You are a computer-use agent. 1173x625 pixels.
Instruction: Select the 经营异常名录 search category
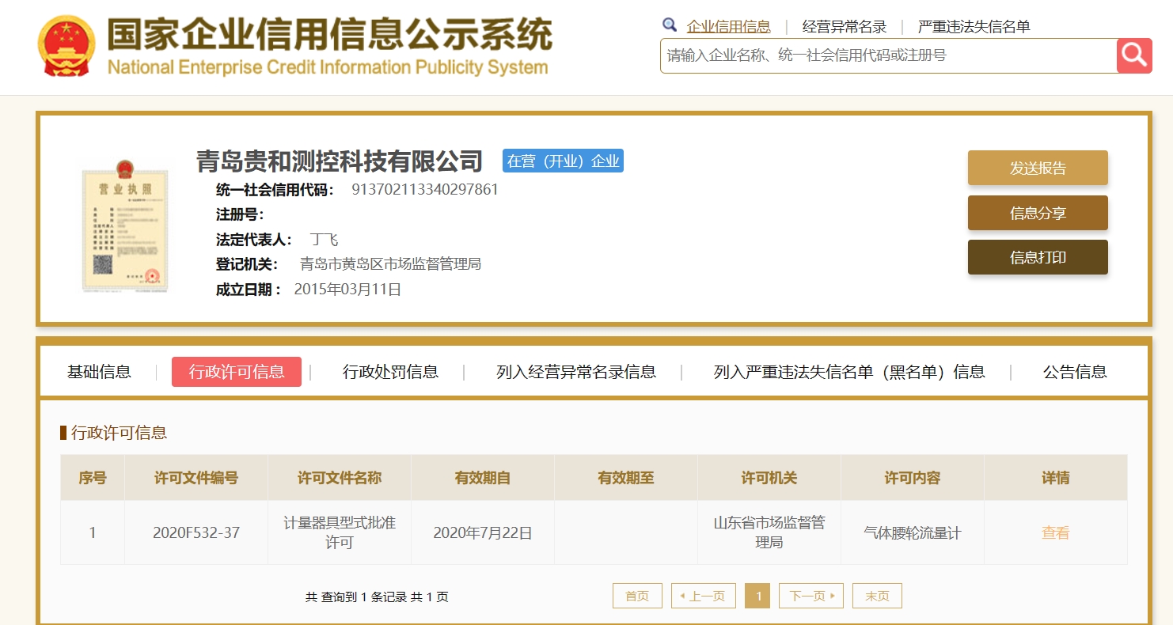[x=845, y=26]
